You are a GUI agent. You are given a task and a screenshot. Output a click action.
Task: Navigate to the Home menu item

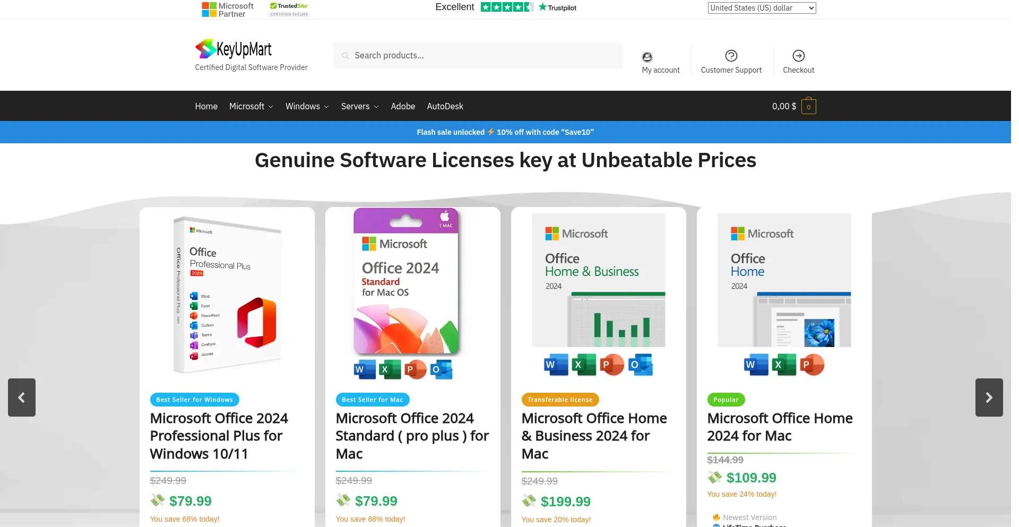(206, 106)
